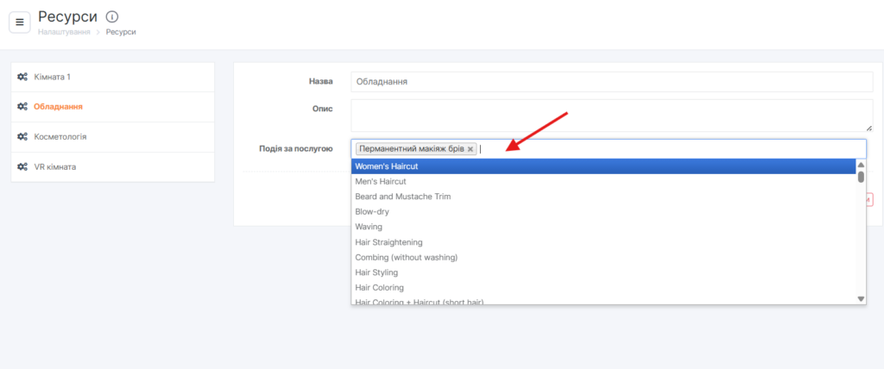This screenshot has width=884, height=369.
Task: Open the VR кімната resource
Action: 55,166
